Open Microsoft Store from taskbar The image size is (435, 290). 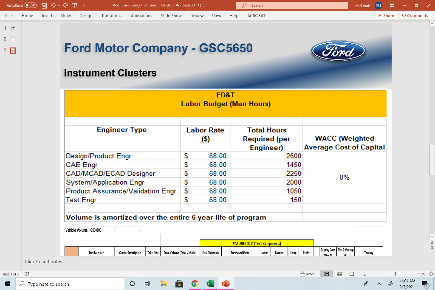point(179,284)
